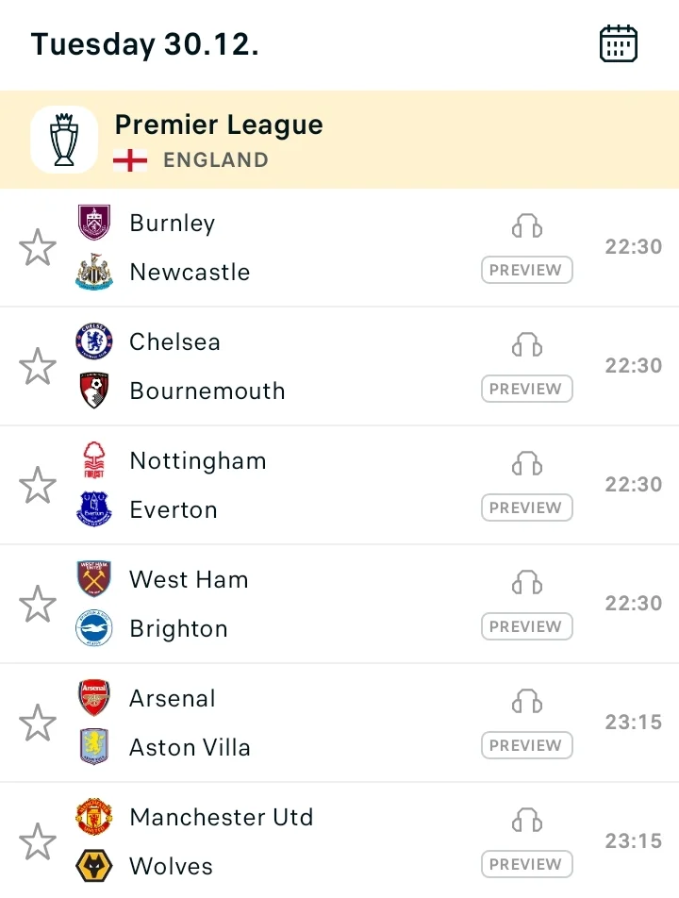This screenshot has height=898, width=679.
Task: Favorite the Burnley vs Newcastle match
Action: point(38,247)
